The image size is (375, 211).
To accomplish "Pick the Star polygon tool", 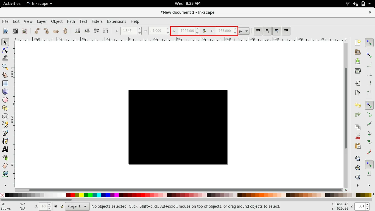I will click(x=5, y=108).
